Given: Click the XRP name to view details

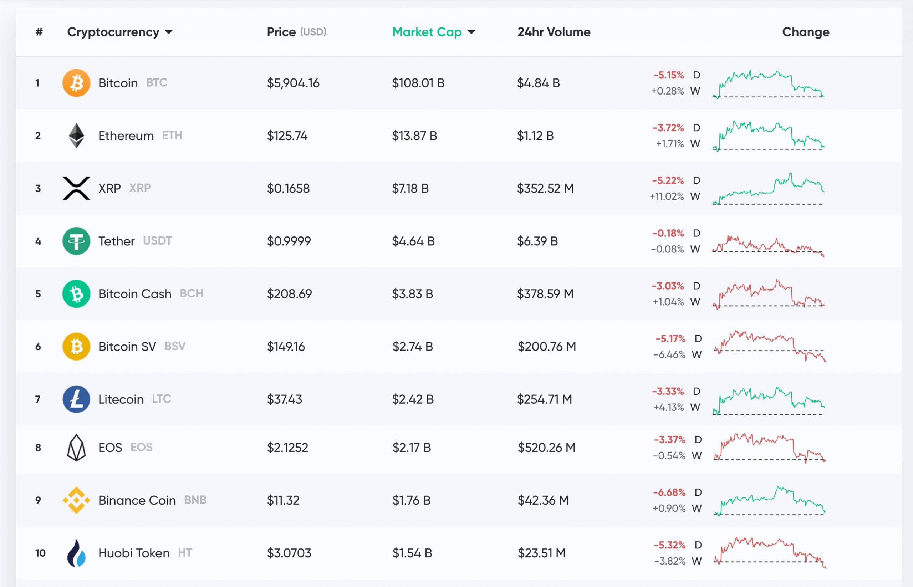Looking at the screenshot, I should coord(109,188).
